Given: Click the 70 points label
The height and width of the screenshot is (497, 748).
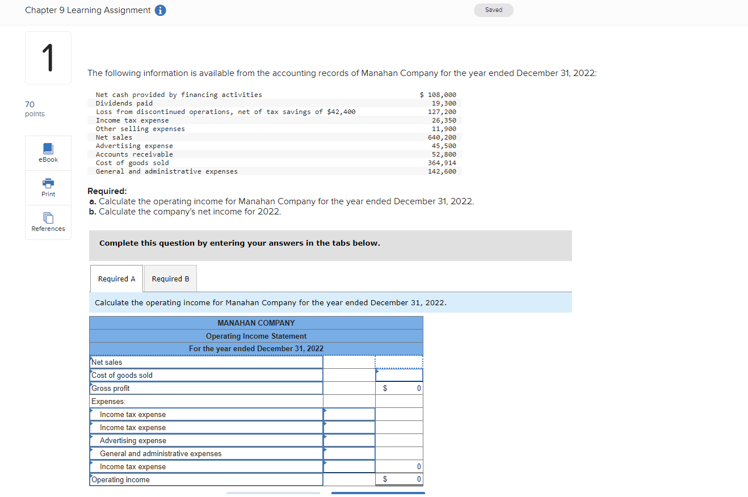Looking at the screenshot, I should [35, 109].
